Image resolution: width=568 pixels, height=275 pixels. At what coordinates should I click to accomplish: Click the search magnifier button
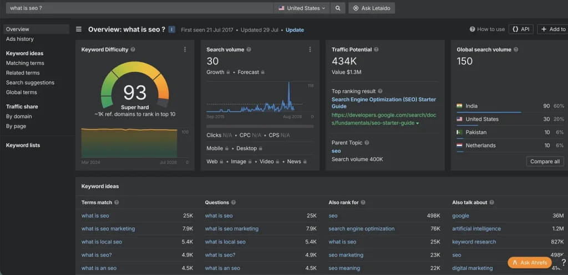[338, 8]
